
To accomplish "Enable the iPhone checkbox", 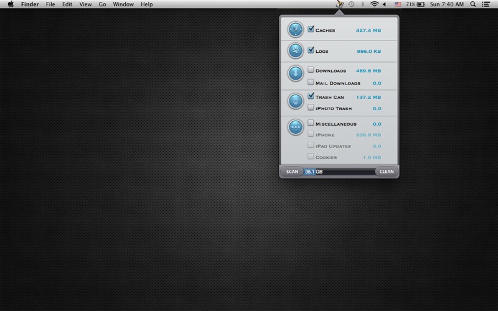I will coord(311,134).
